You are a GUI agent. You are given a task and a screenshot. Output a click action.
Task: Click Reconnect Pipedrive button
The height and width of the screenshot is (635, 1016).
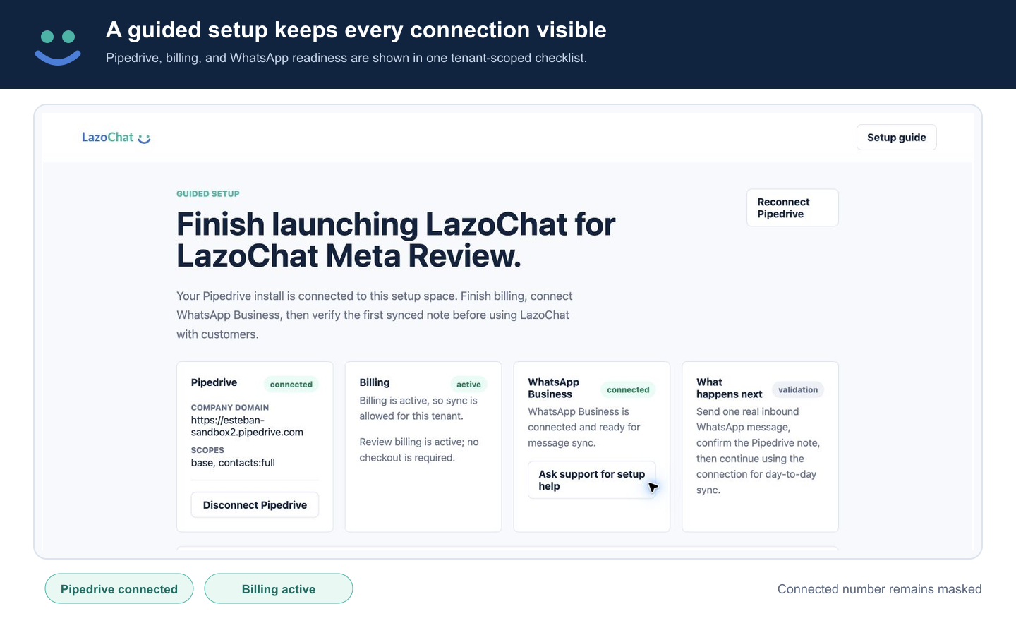[x=792, y=207]
